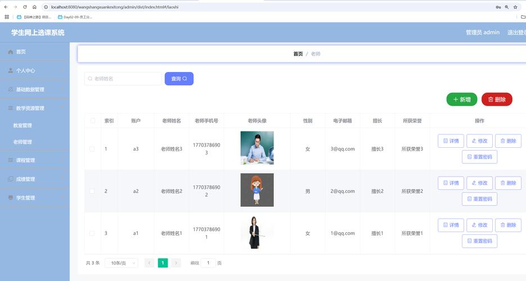Click 修改 for teacher a3
526x281 pixels.
point(479,140)
